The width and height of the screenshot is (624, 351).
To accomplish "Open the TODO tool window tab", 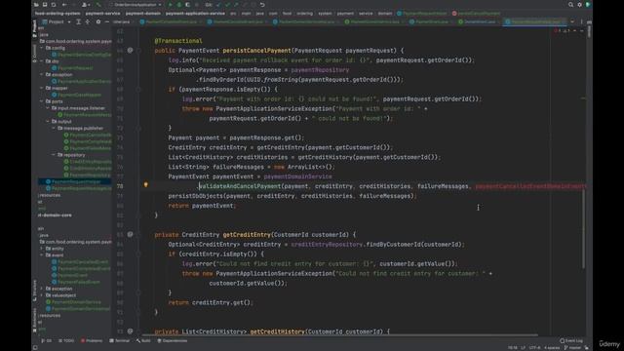I will 66,340.
